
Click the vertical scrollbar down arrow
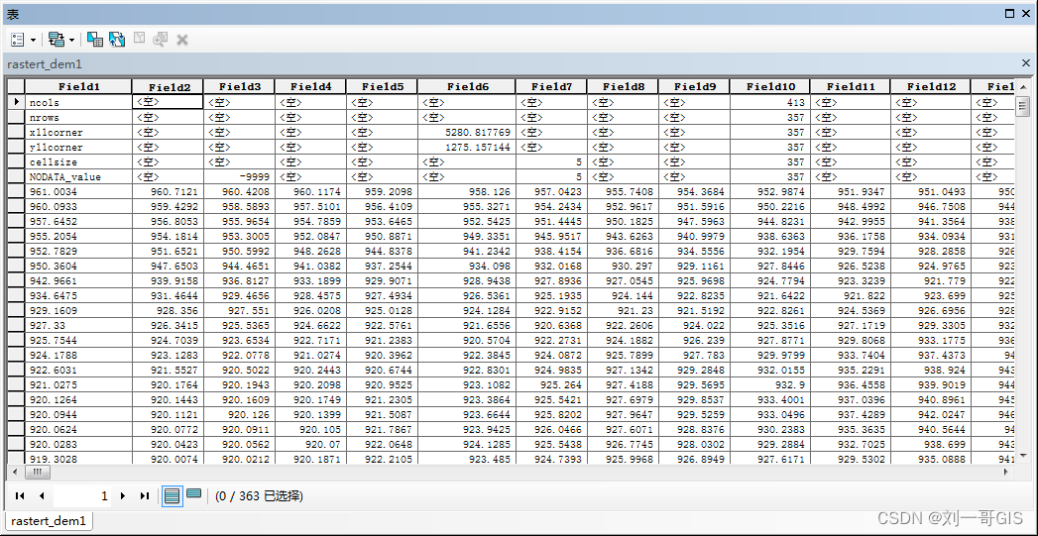click(1023, 456)
